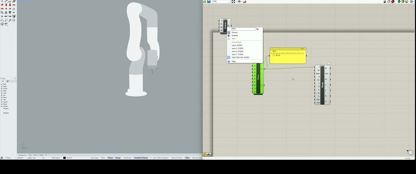Select the green Pose component
Screen dimensions: 416x174
pos(258,79)
